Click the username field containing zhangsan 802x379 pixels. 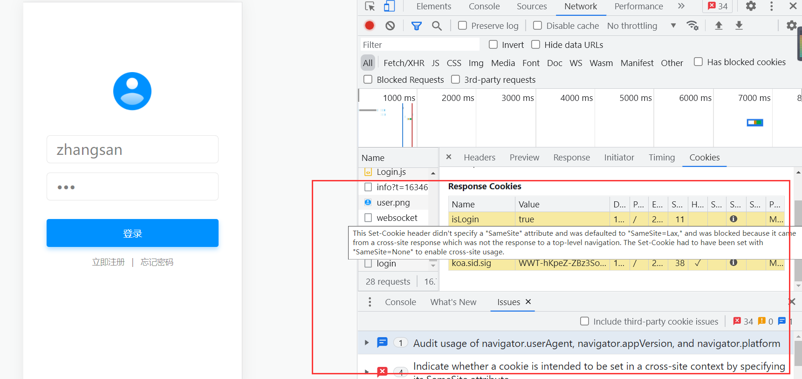tap(132, 149)
